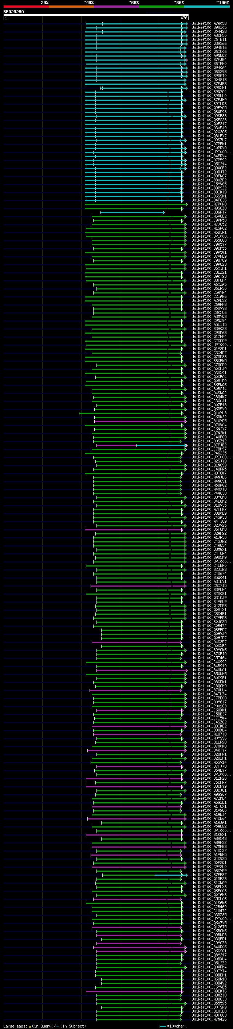Open hit UniRef100_B6TPH0
The width and height of the screenshot is (233, 1029).
[209, 64]
